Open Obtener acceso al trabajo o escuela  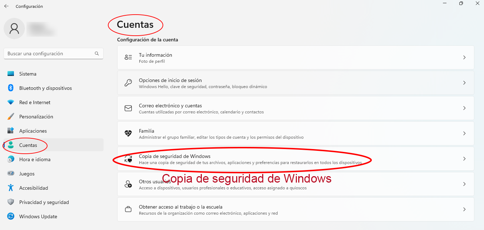tap(296, 209)
